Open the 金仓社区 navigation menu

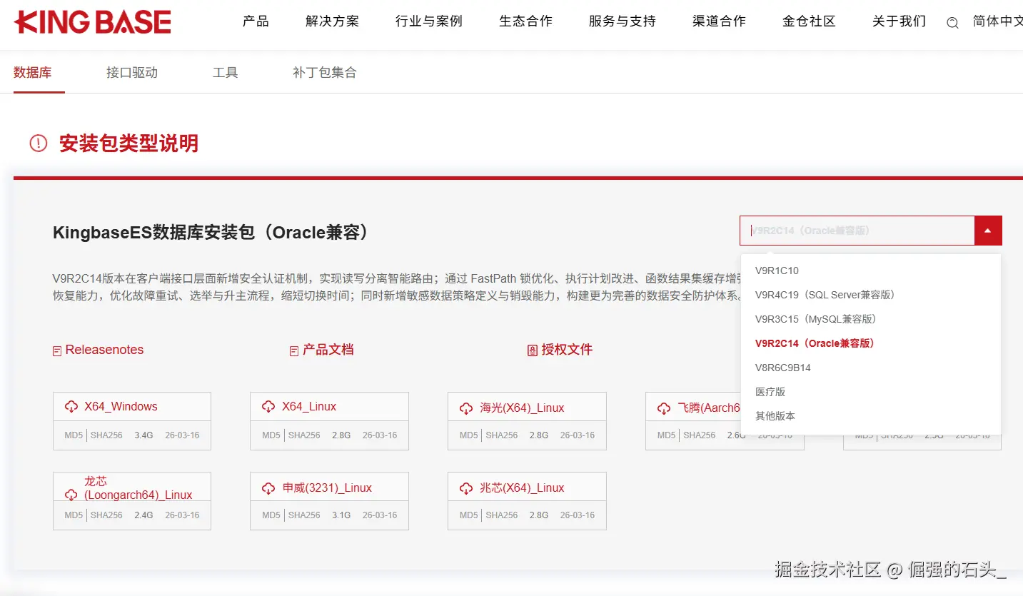click(x=810, y=21)
